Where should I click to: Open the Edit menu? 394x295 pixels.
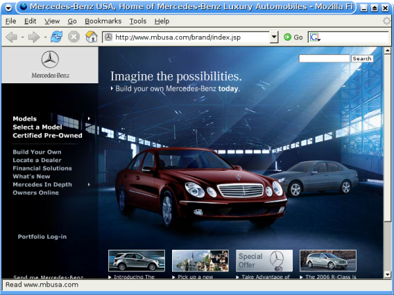(30, 22)
